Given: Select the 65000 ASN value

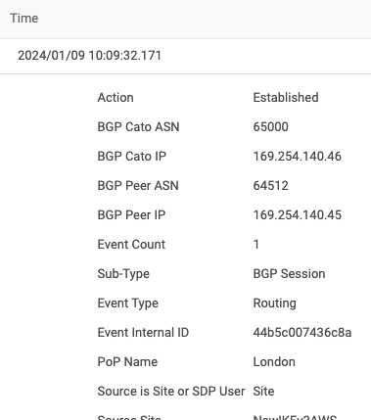Looking at the screenshot, I should click(x=271, y=127).
